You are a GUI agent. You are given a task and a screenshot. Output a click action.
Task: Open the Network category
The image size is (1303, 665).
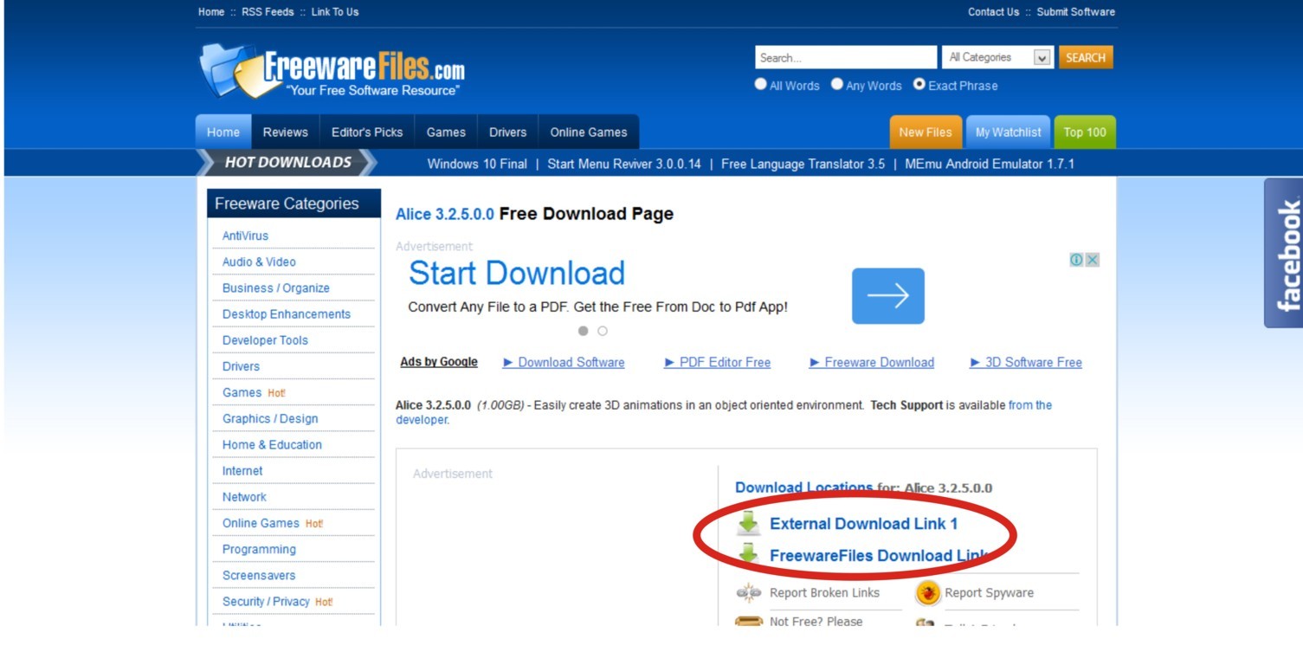click(x=244, y=496)
